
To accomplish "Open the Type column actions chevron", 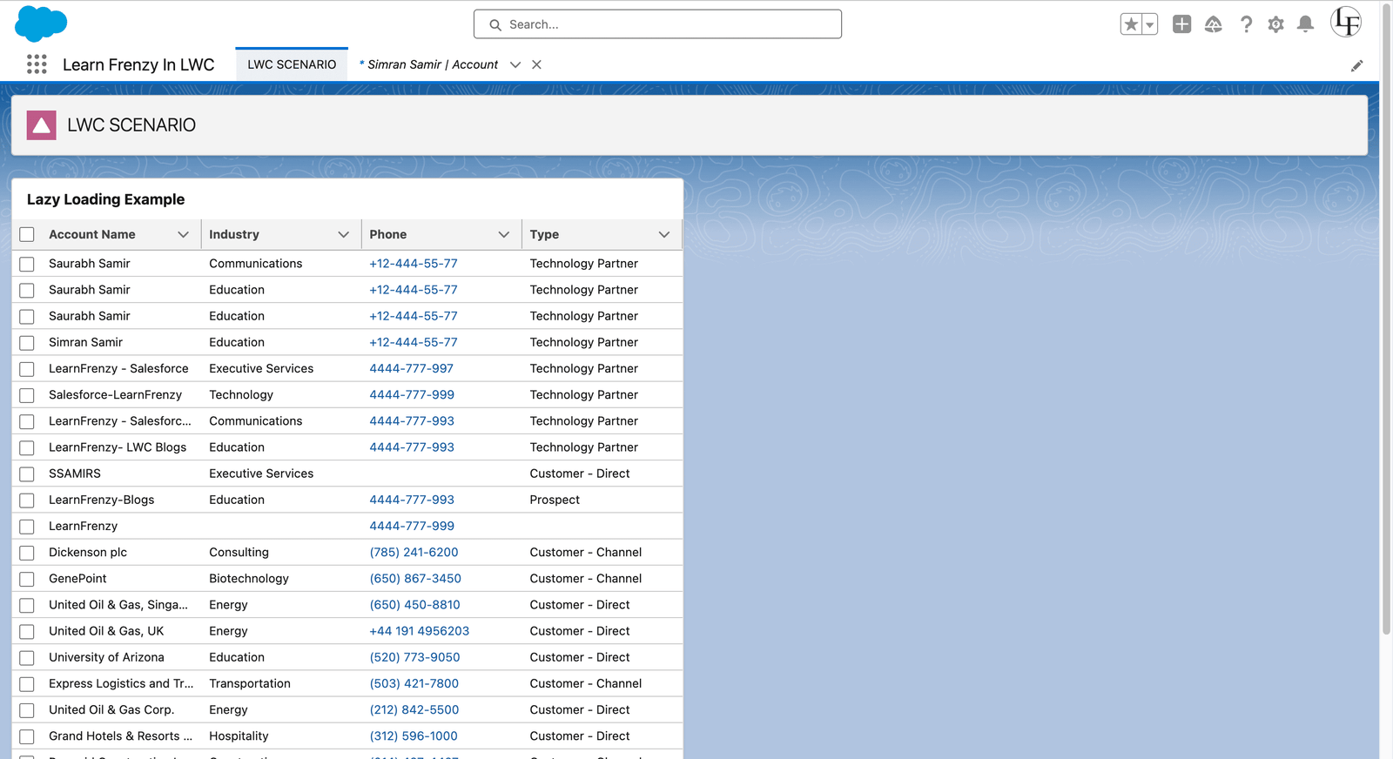I will click(664, 234).
